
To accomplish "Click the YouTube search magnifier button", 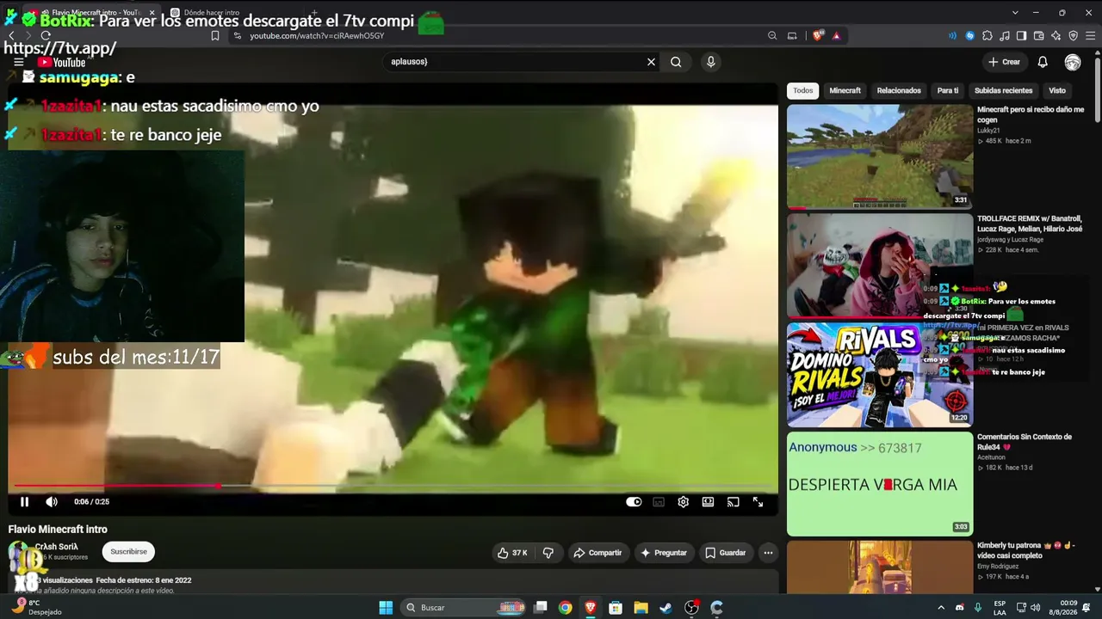I will pyautogui.click(x=676, y=62).
